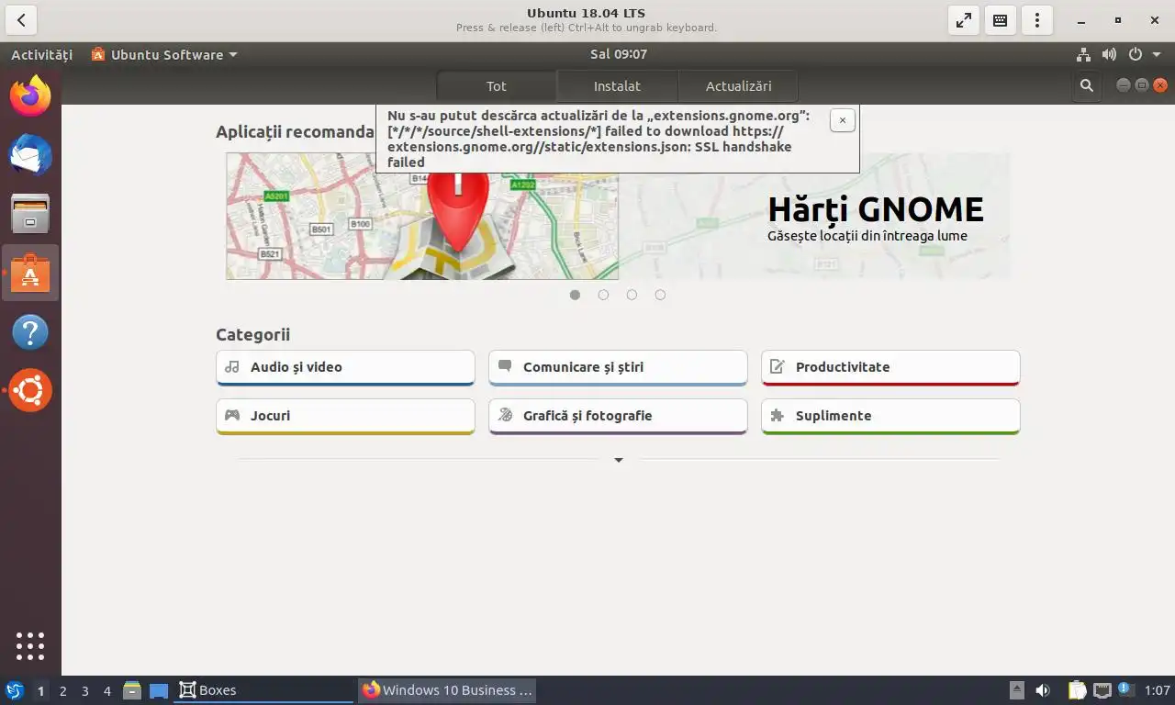Open the Audio și video category
The image size is (1175, 705).
pyautogui.click(x=345, y=367)
